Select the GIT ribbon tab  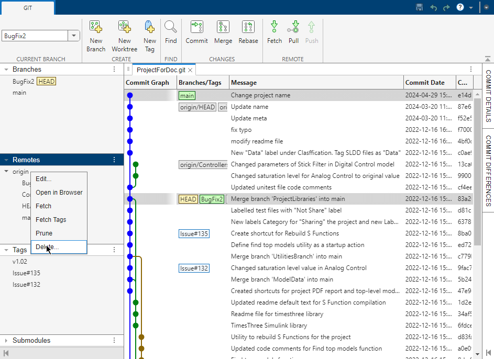27,8
